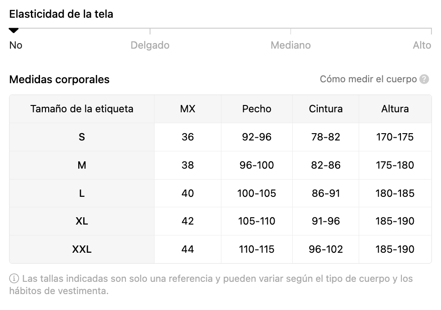Select the M size row label
This screenshot has width=441, height=310.
click(x=82, y=165)
